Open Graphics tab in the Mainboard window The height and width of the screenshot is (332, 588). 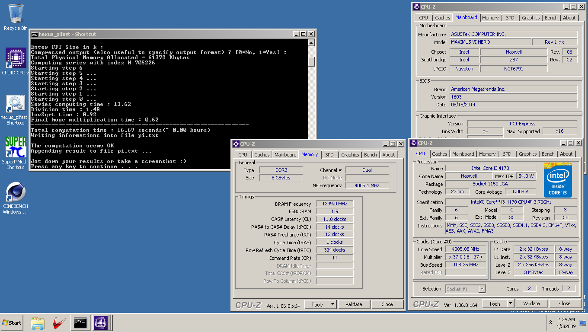(x=531, y=18)
